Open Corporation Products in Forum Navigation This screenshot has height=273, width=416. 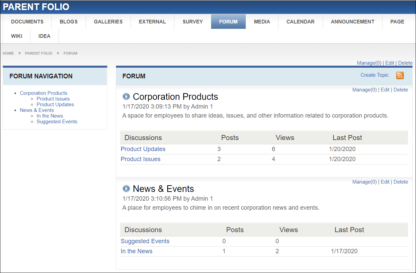[x=44, y=93]
